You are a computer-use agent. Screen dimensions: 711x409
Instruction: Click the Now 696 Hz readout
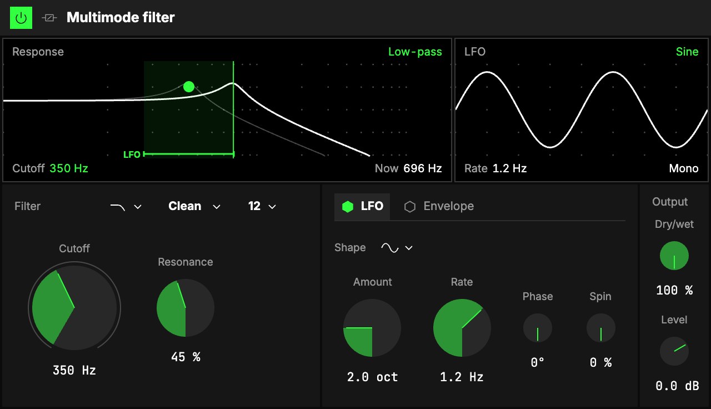click(408, 168)
